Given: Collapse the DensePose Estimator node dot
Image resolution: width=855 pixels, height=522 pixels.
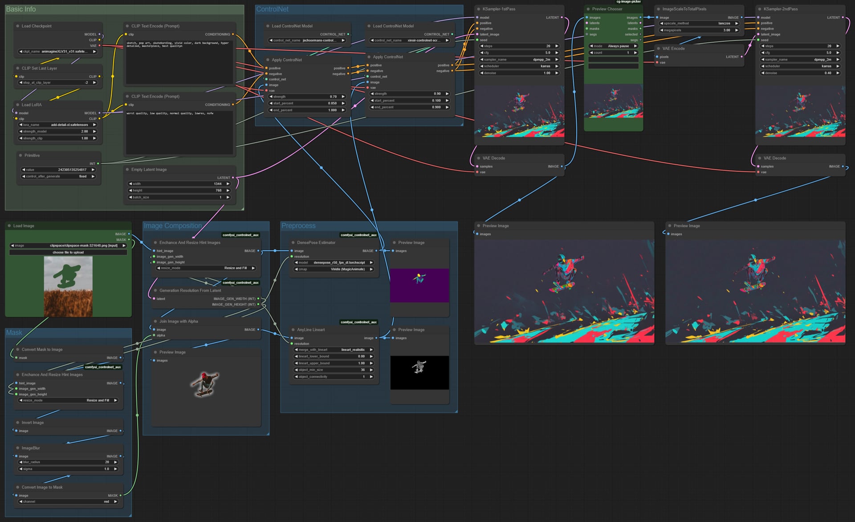Looking at the screenshot, I should coord(293,243).
